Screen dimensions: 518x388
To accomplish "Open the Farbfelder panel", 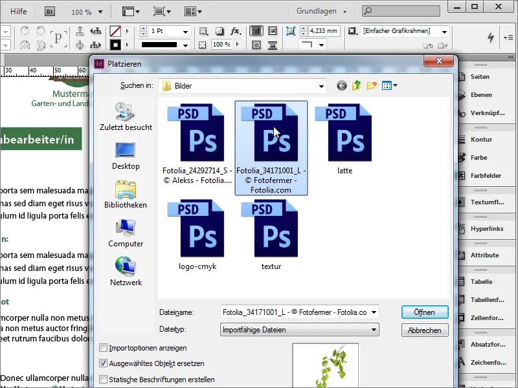I will (486, 175).
